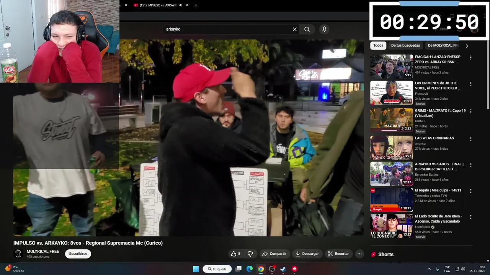Click the LeanRiccio channel name
Viewport: 490px width, 275px height.
[423, 226]
